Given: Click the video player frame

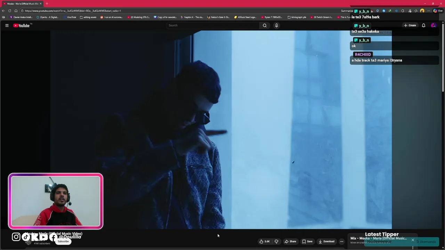Looking at the screenshot, I should tap(221, 130).
